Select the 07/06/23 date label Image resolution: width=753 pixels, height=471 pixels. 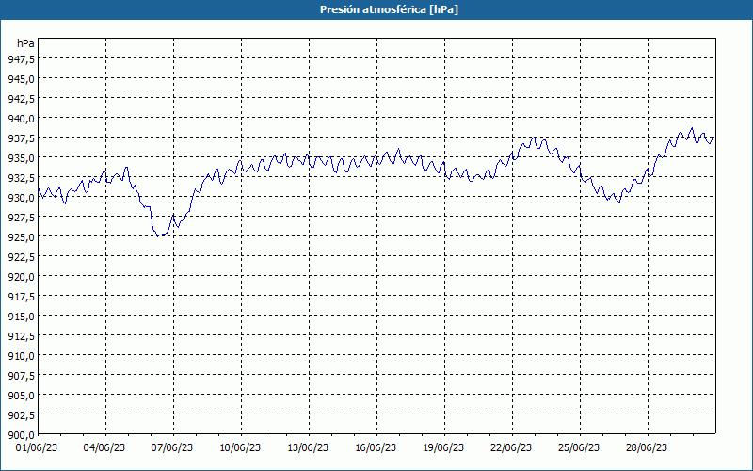pos(172,448)
